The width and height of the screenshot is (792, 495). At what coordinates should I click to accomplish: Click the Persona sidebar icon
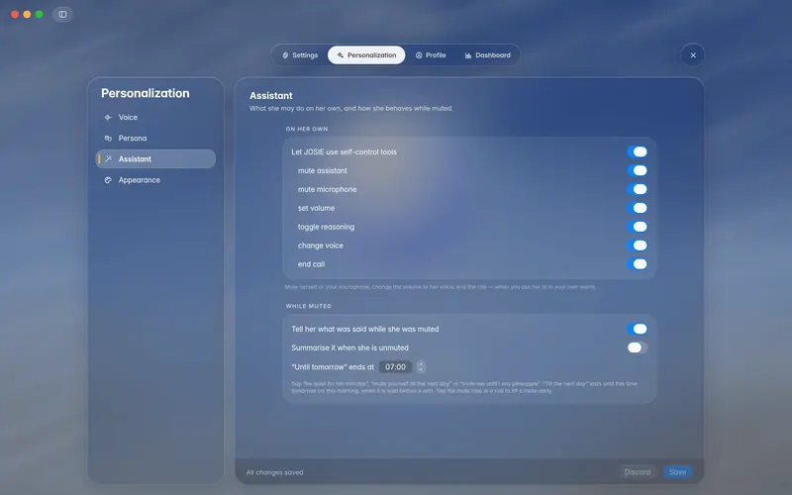coord(108,138)
